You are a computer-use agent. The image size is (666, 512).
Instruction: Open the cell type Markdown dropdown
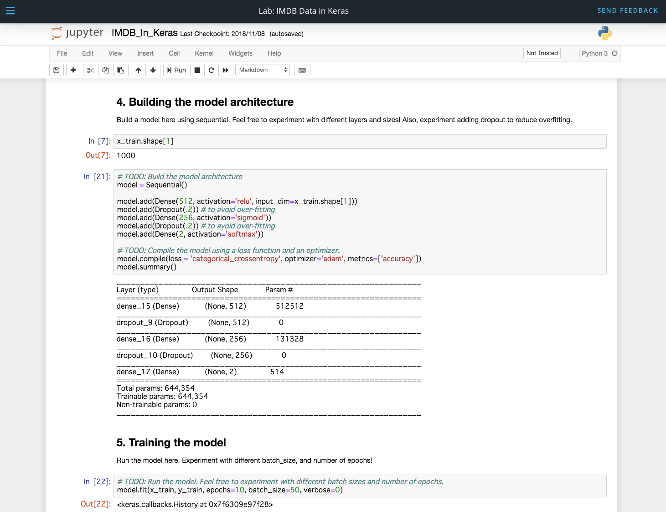point(263,70)
